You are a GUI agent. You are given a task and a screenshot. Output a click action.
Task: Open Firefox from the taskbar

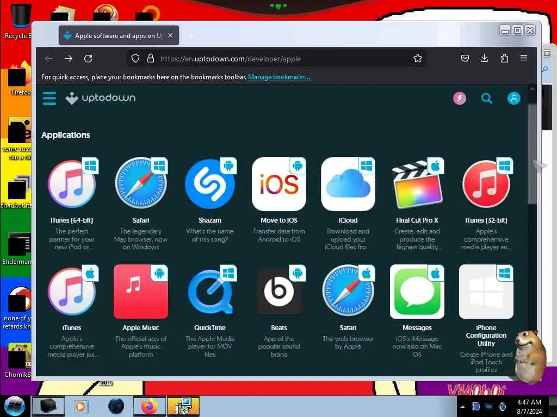pos(150,406)
